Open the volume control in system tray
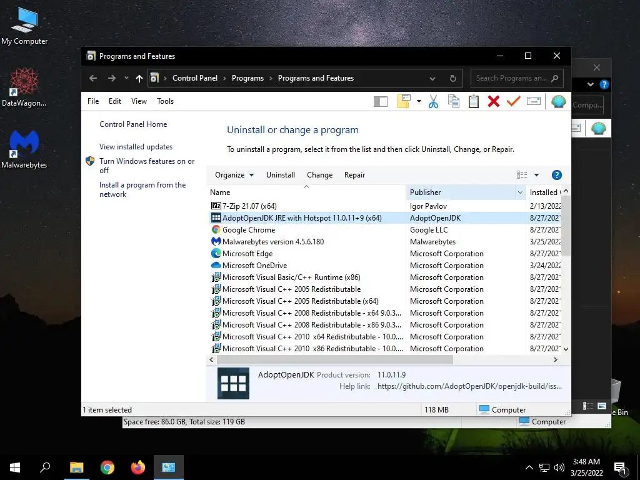 (559, 467)
